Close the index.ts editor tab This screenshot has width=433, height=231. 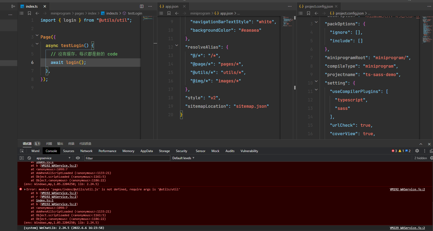click(x=45, y=6)
